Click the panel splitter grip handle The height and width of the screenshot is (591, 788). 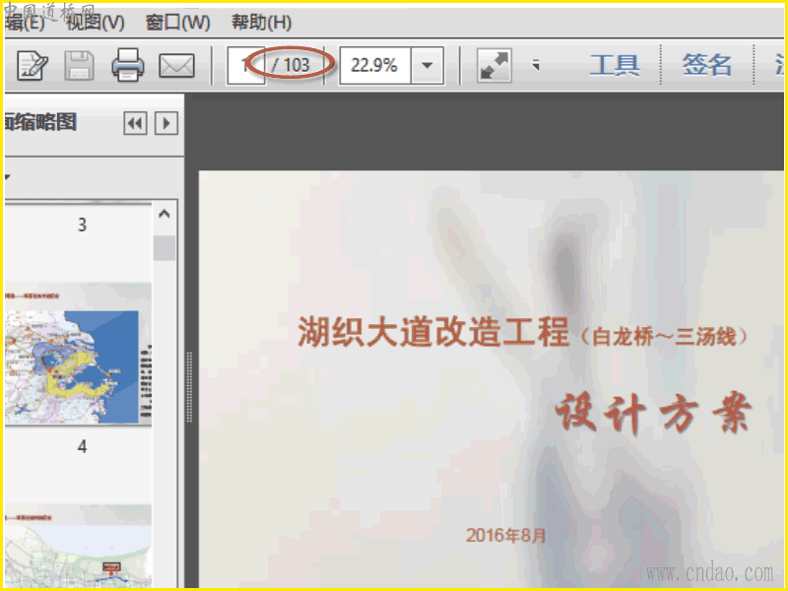(x=189, y=387)
